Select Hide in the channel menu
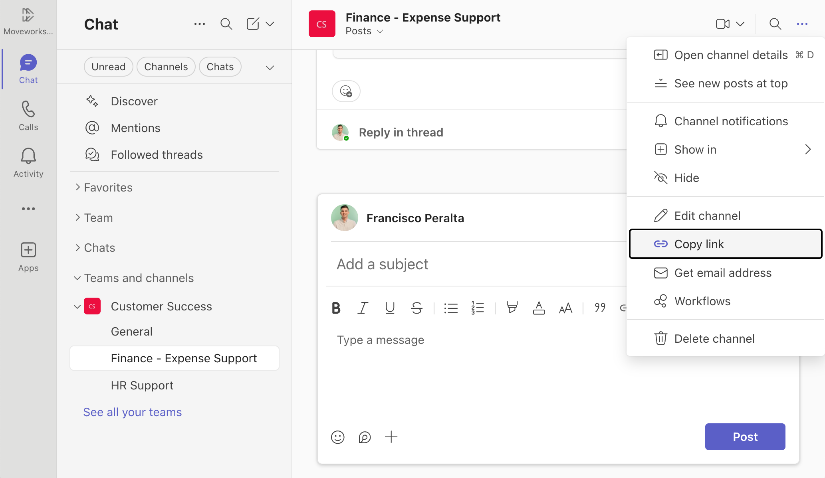This screenshot has width=825, height=478. (686, 178)
